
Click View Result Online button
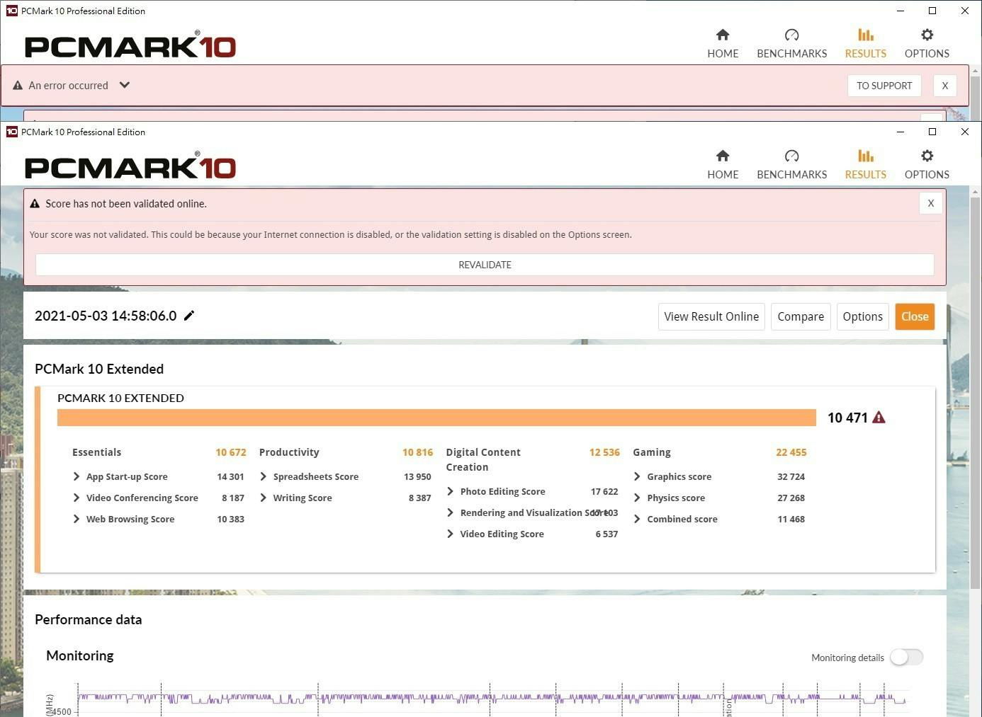pyautogui.click(x=711, y=316)
